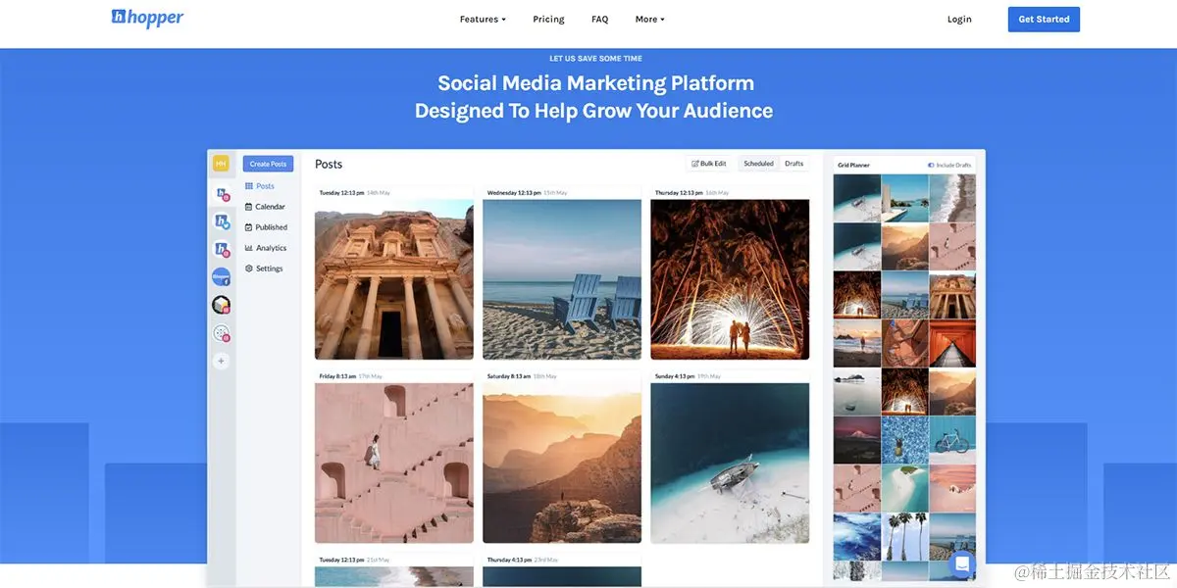Switch to the Drafts tab
Image resolution: width=1177 pixels, height=588 pixels.
[x=793, y=164]
